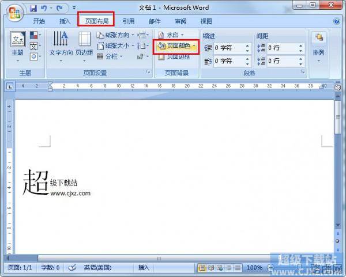
Task: Save document via Quick Access icon
Action: pyautogui.click(x=33, y=9)
